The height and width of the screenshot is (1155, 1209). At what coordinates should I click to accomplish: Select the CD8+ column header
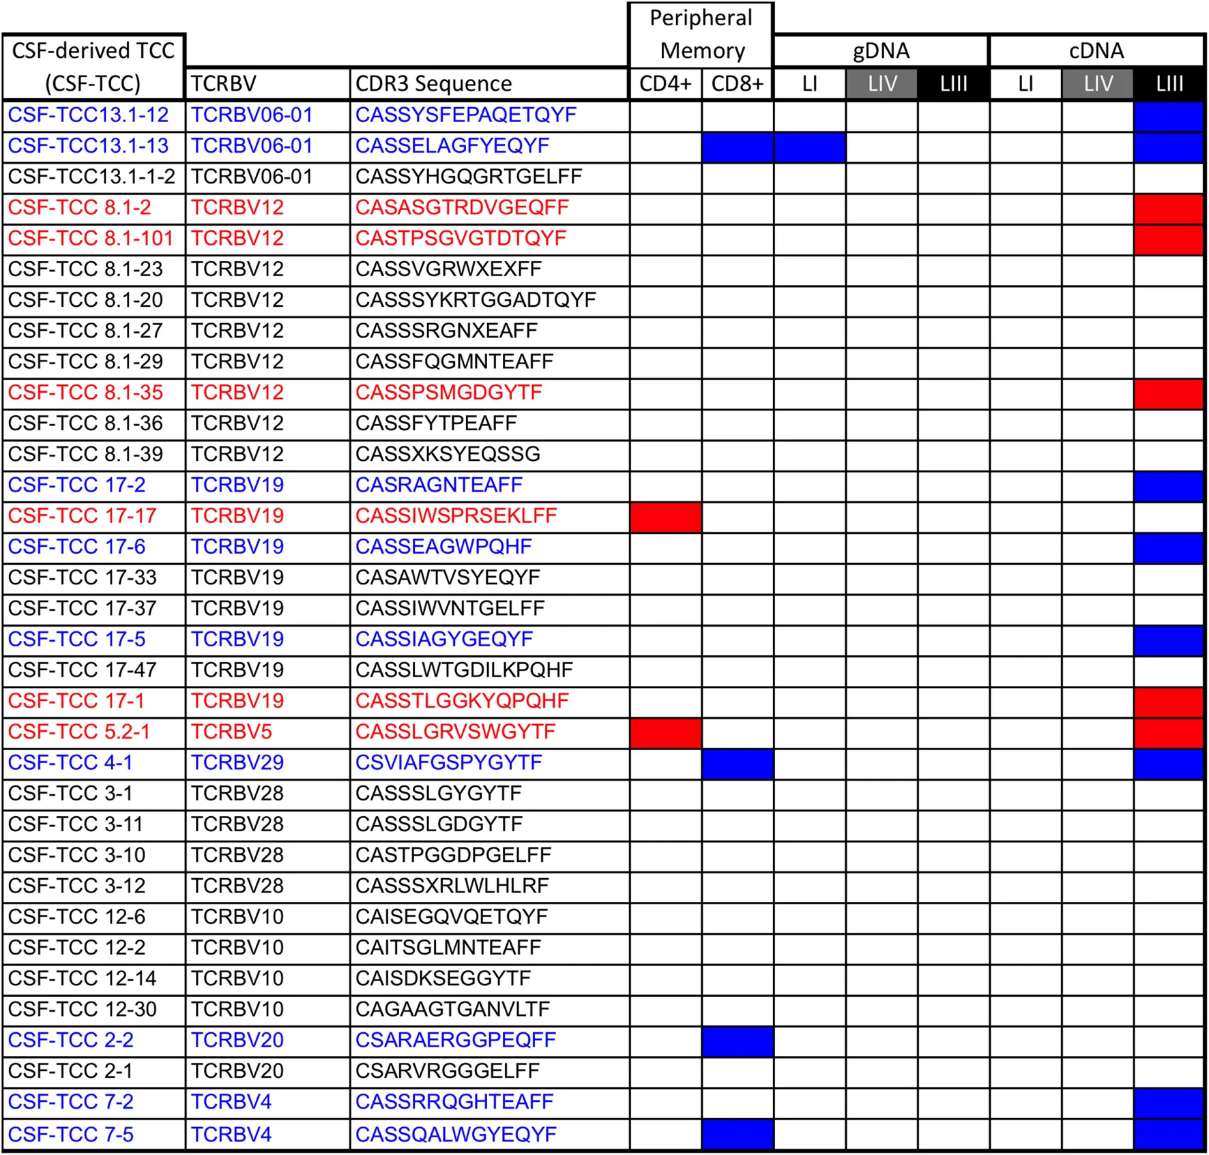click(737, 84)
